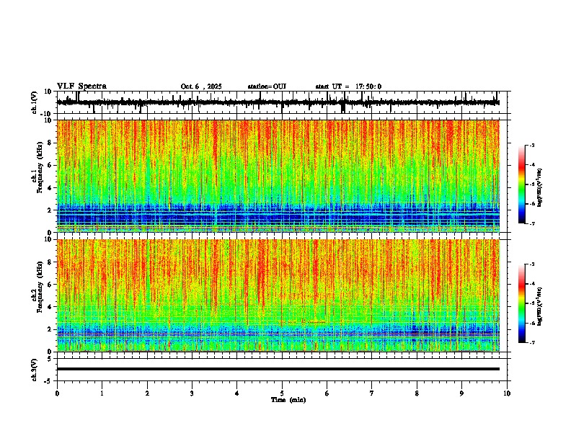The image size is (571, 441).
Task: Select the "start UT = 17:50: 0" text
Action: (x=348, y=86)
